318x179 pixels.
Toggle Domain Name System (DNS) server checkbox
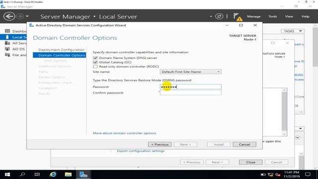coord(95,58)
